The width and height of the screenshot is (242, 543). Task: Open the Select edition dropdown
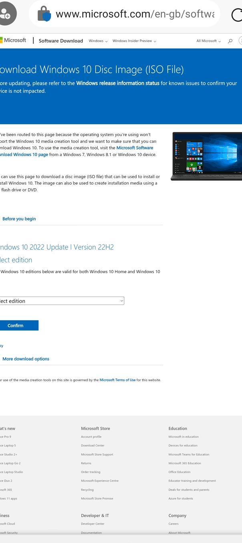point(62,301)
